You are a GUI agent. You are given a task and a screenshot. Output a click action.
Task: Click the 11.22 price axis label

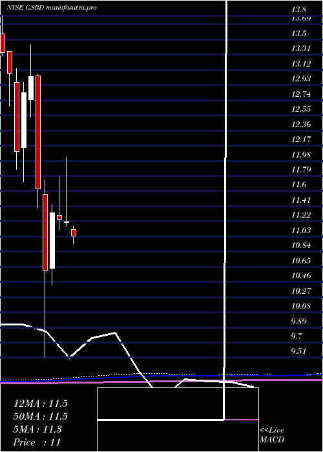point(301,215)
